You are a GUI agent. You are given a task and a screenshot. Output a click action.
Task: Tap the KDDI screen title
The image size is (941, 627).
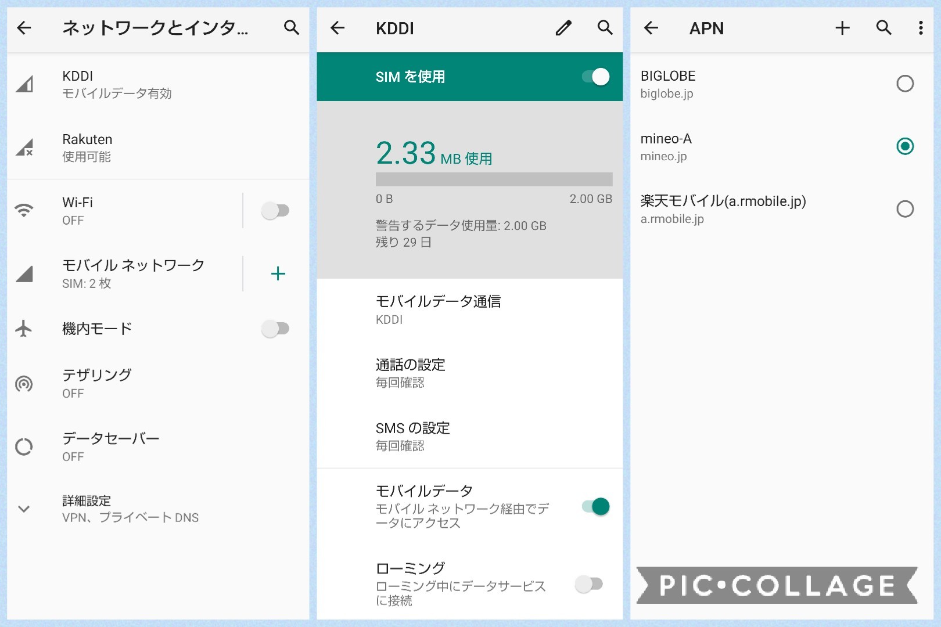tap(395, 28)
